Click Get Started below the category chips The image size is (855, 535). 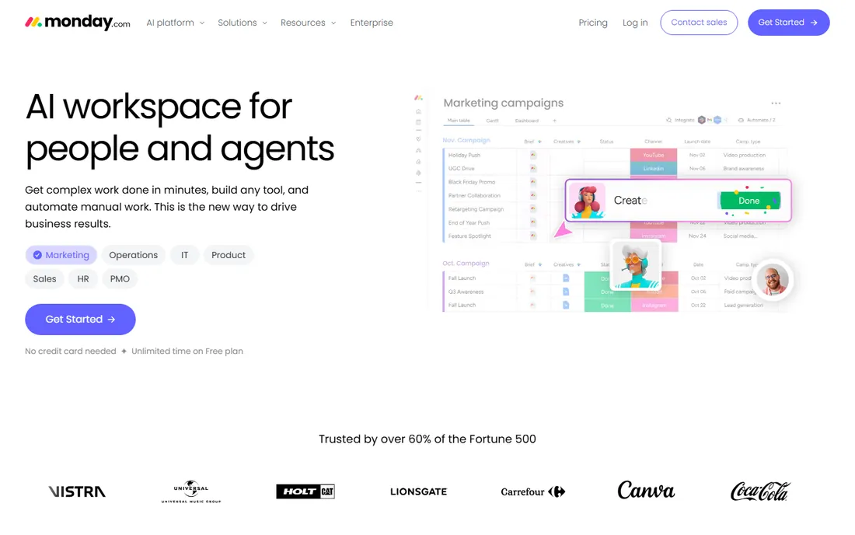[80, 319]
